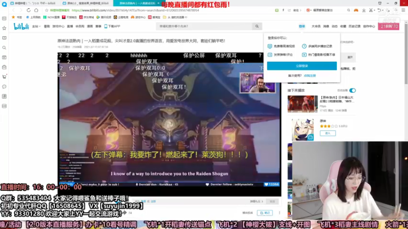Viewport: 408px width, 229px height.
Task: Click the bilibili search input field
Action: (x=204, y=26)
